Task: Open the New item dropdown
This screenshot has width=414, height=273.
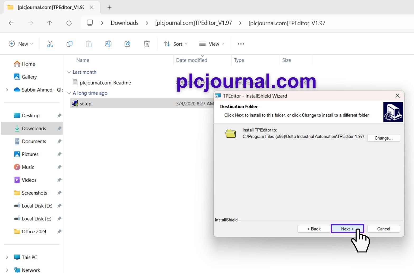Action: (x=21, y=44)
